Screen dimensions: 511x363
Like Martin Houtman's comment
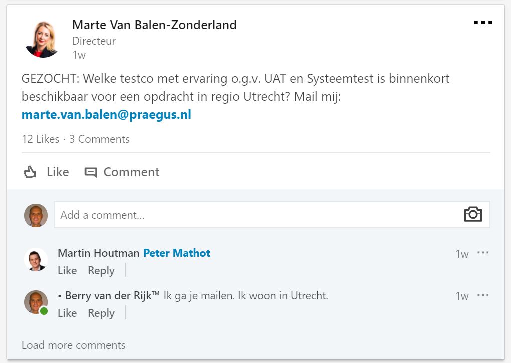click(67, 270)
